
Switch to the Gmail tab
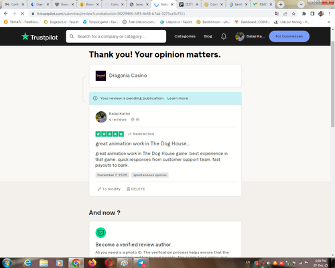pyautogui.click(x=15, y=5)
